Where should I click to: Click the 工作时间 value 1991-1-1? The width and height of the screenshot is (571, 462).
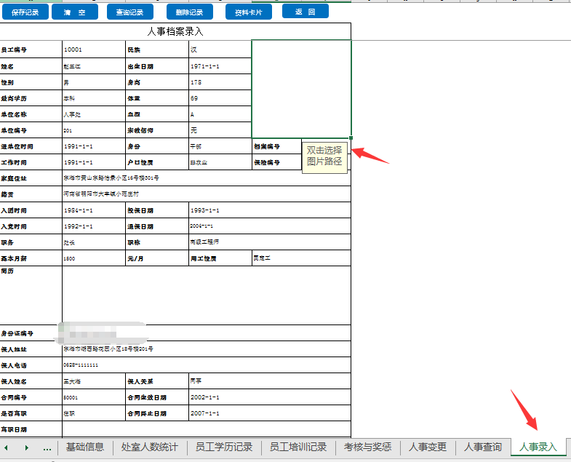pos(94,162)
